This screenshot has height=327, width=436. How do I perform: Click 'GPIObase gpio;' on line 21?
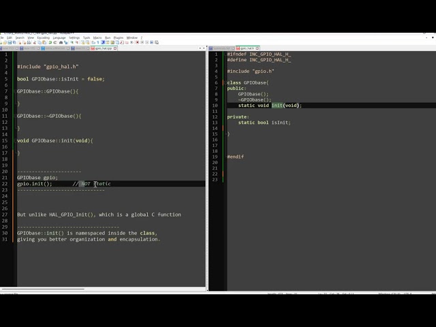click(37, 178)
